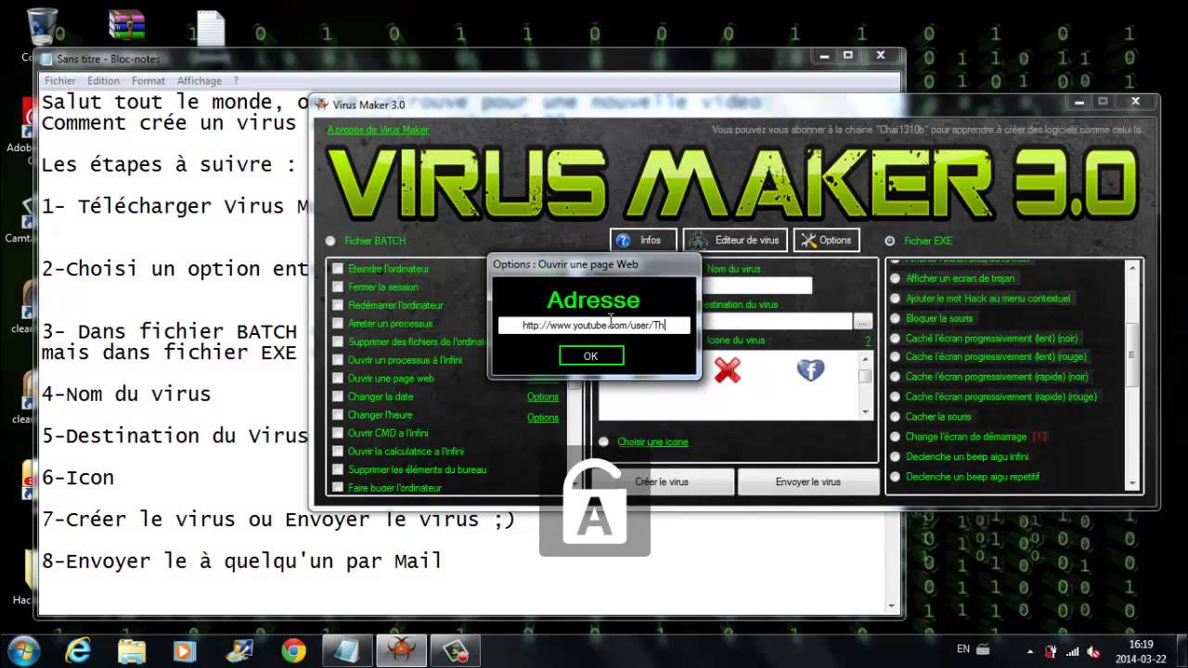Open Options link for 'Changer la date'
The width and height of the screenshot is (1188, 668).
[x=543, y=397]
